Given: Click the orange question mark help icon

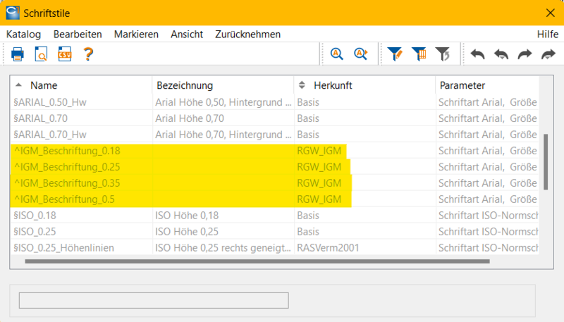Looking at the screenshot, I should point(88,54).
